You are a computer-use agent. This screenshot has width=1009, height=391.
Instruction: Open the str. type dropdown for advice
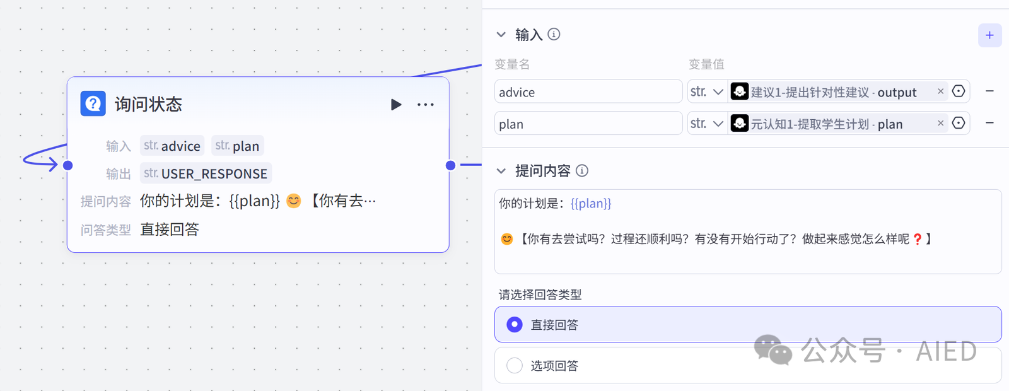click(707, 92)
